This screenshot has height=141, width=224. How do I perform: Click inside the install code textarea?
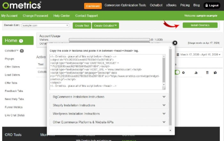pos(106,72)
